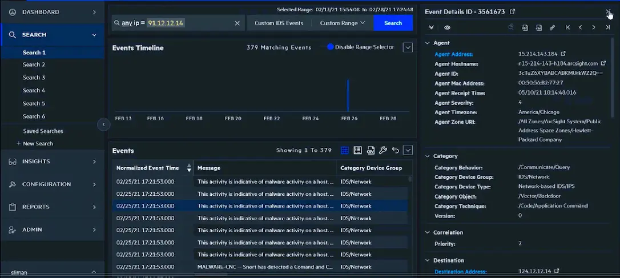
Task: Jump to first event in details panel
Action: pyautogui.click(x=567, y=27)
